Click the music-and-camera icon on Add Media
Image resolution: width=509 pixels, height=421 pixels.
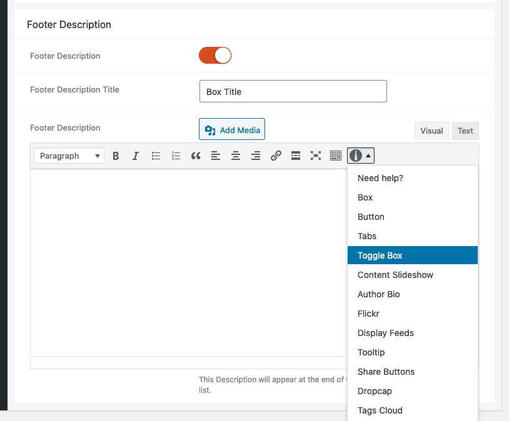click(x=210, y=130)
